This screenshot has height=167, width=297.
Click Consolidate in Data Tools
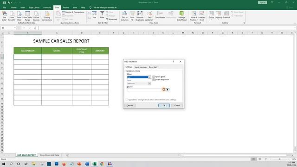click(160, 15)
